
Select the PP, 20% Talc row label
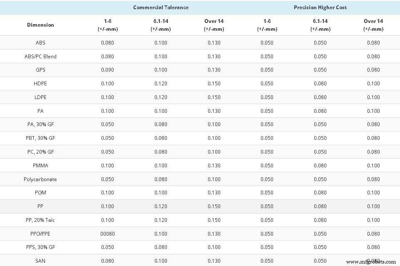40,220
